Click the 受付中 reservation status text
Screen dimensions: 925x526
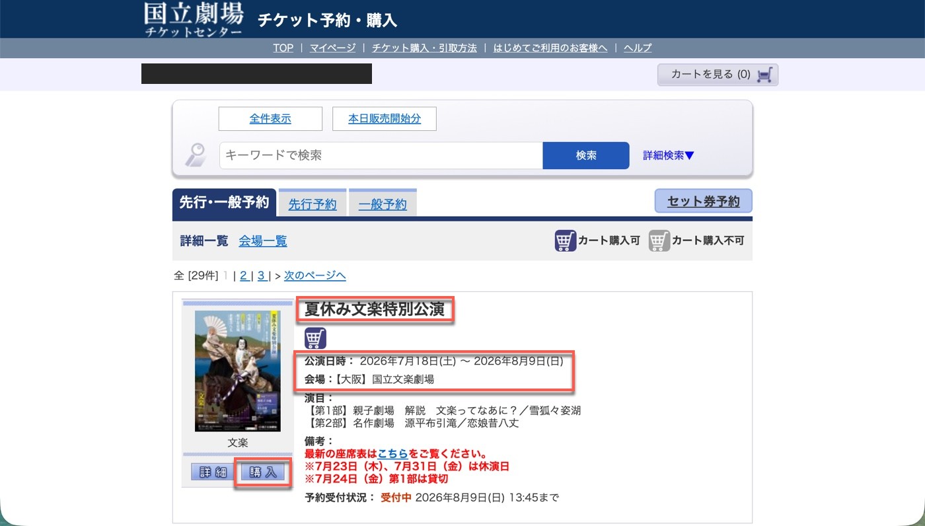click(x=396, y=497)
